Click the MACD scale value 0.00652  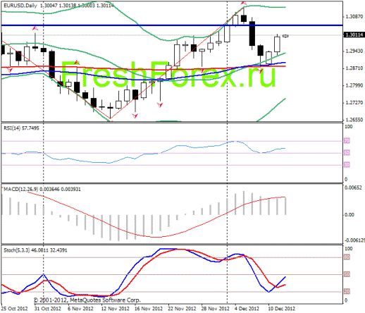pyautogui.click(x=353, y=188)
